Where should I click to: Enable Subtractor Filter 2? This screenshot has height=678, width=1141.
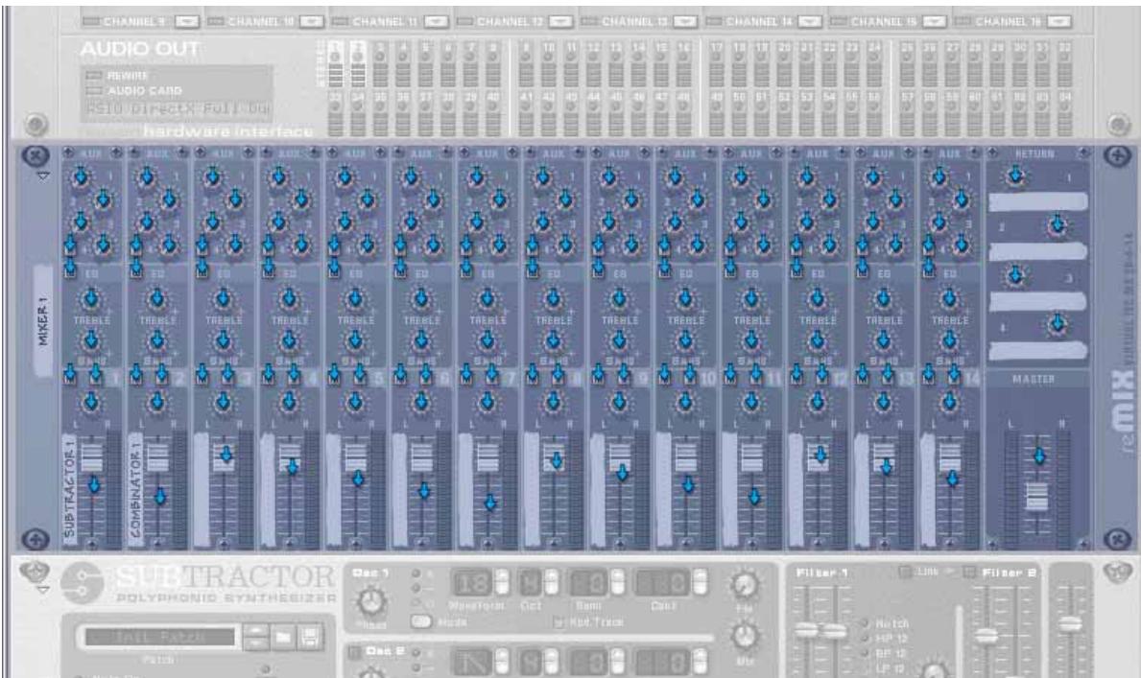coord(971,573)
